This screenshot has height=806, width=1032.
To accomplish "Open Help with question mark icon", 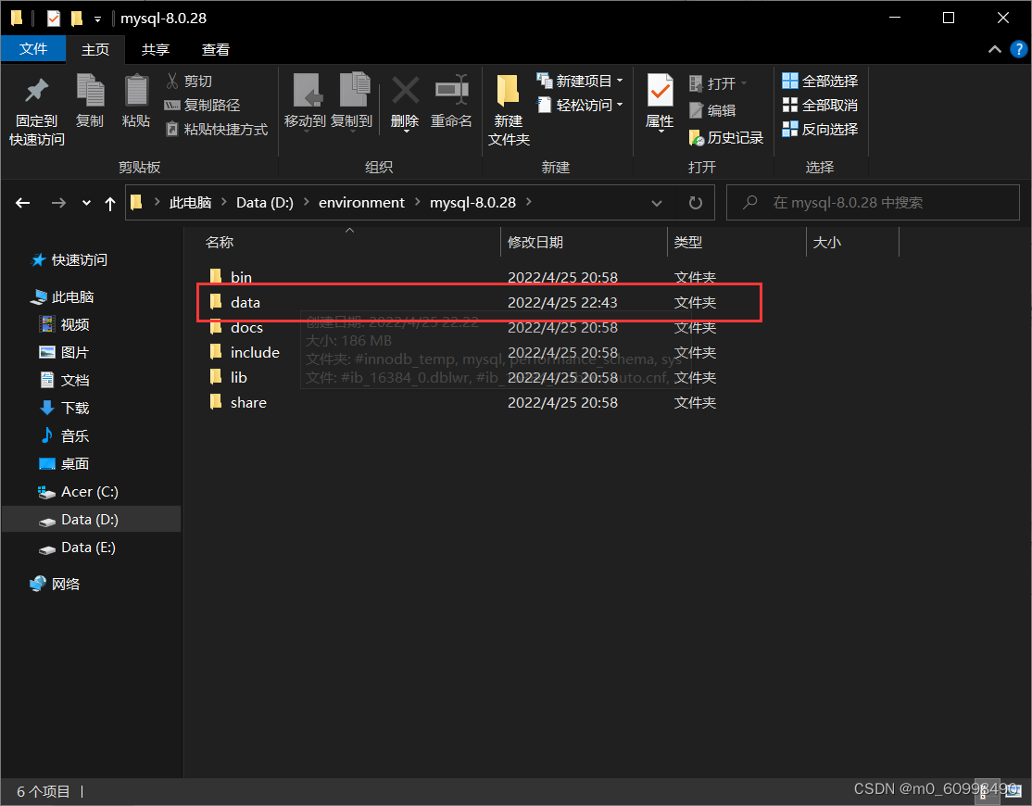I will (1018, 49).
